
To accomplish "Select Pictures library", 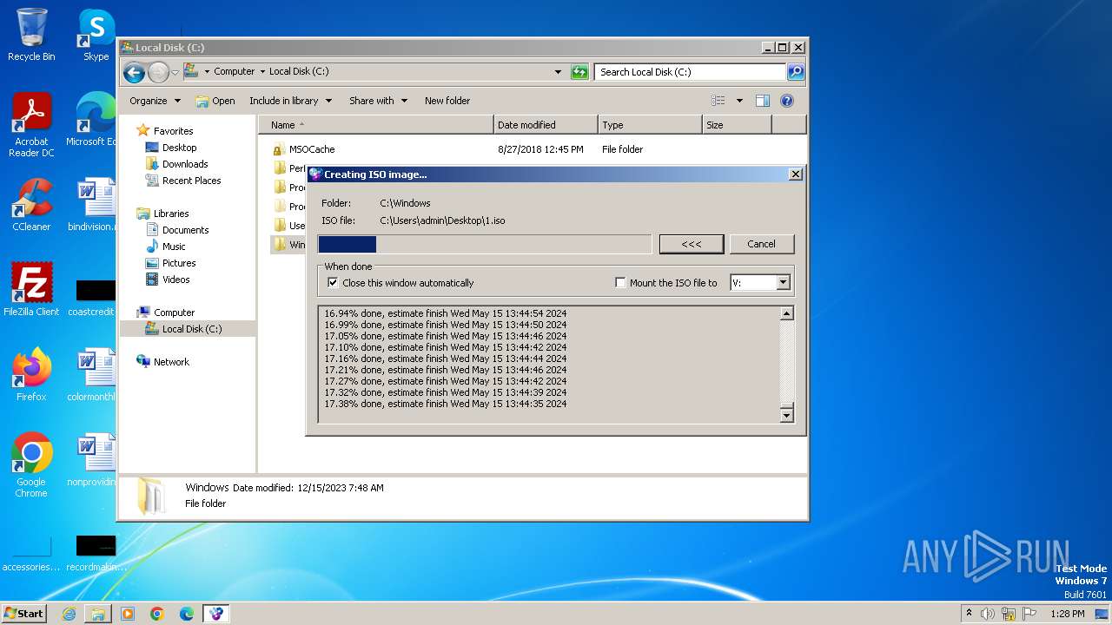I will pos(179,263).
